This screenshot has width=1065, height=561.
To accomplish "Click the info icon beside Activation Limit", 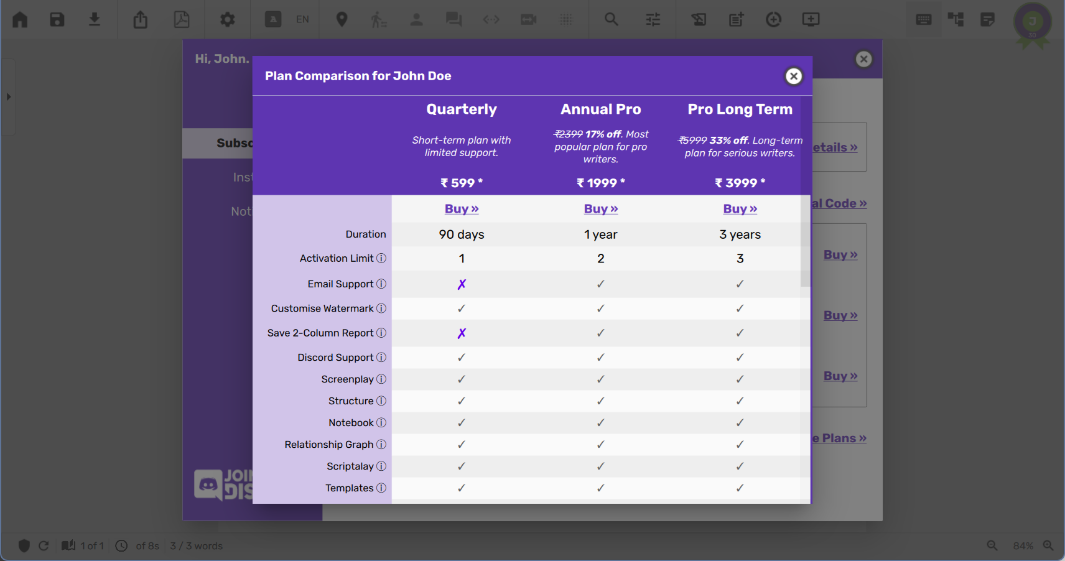I will 381,258.
